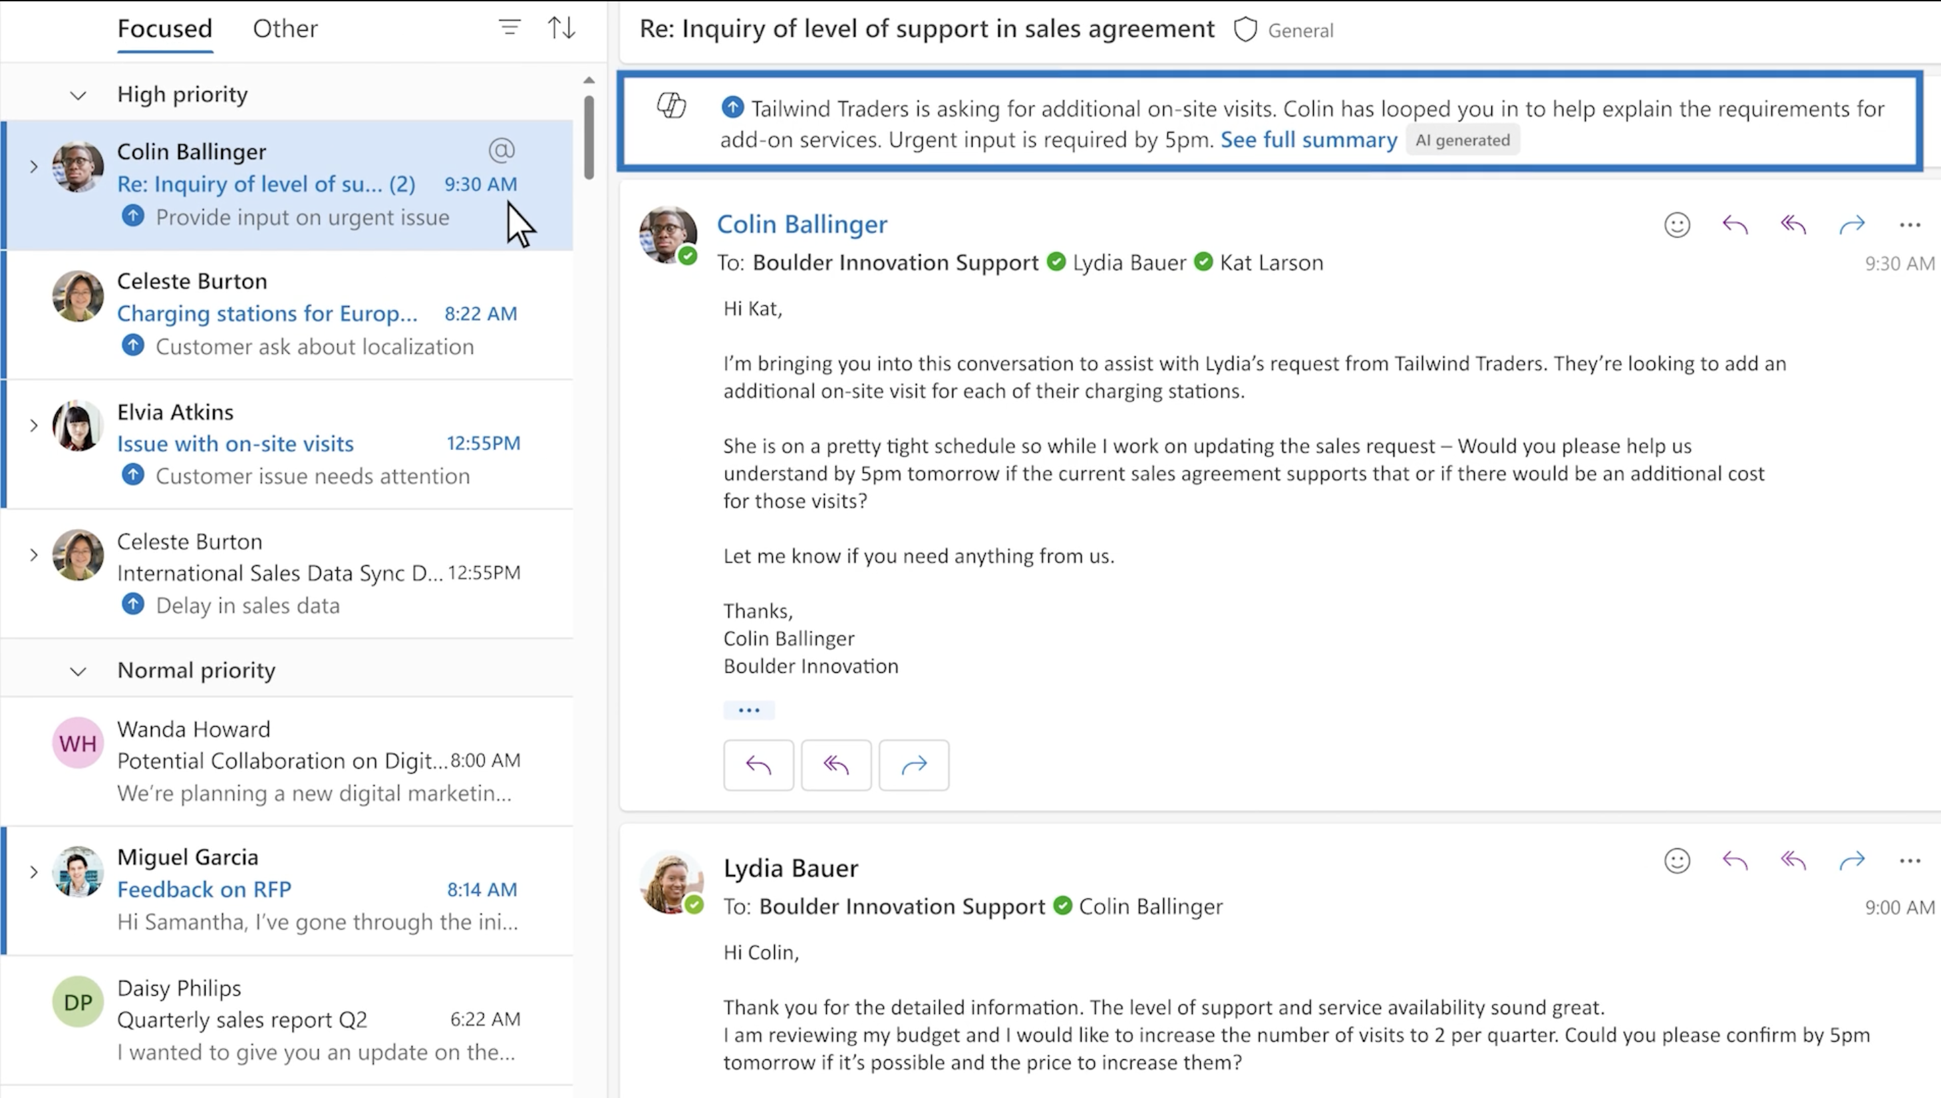
Task: Reply to Colin Ballinger using the reply arrow icon
Action: coord(1735,224)
